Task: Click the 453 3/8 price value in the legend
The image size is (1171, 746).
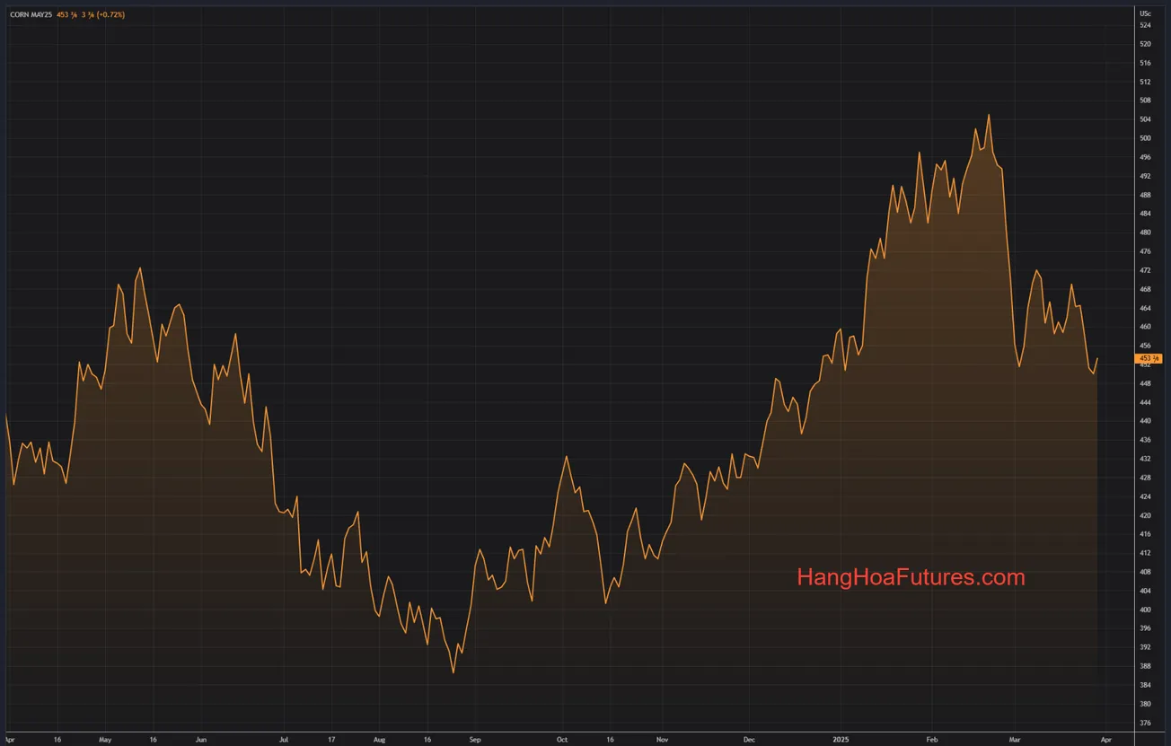Action: click(x=67, y=14)
